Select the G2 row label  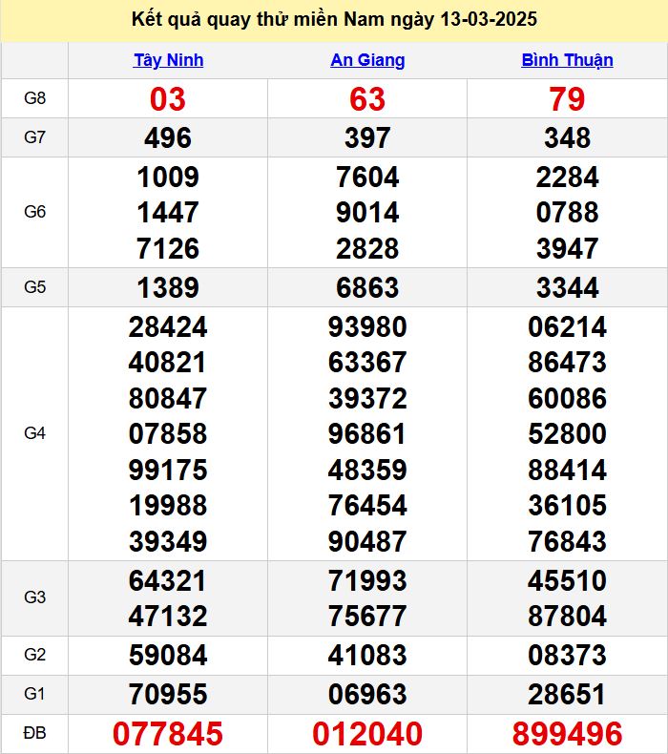pos(34,655)
